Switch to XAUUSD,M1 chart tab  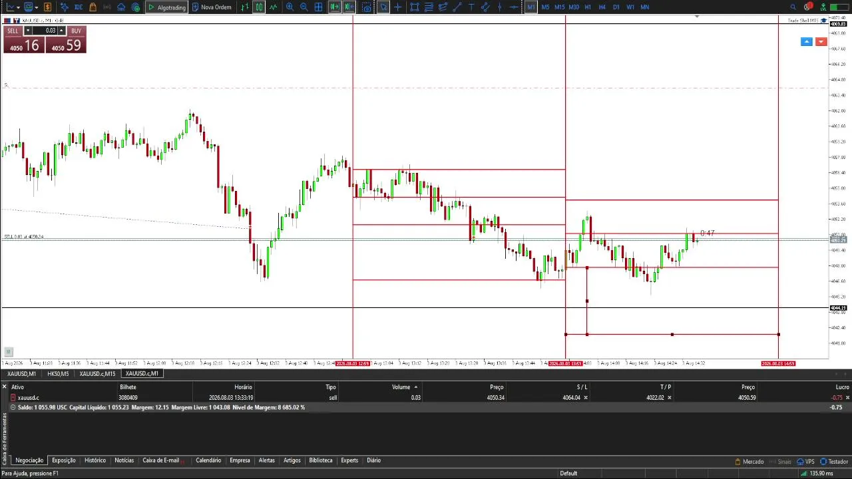tap(21, 373)
